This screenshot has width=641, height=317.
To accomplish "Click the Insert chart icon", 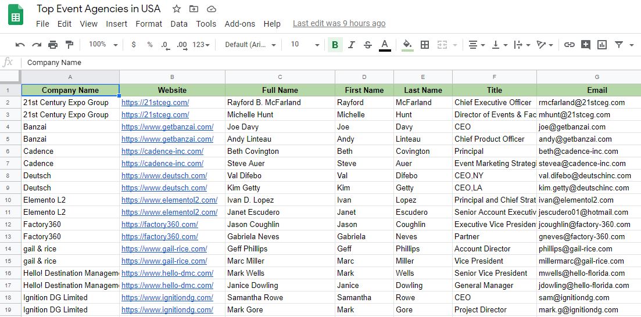I will [602, 45].
